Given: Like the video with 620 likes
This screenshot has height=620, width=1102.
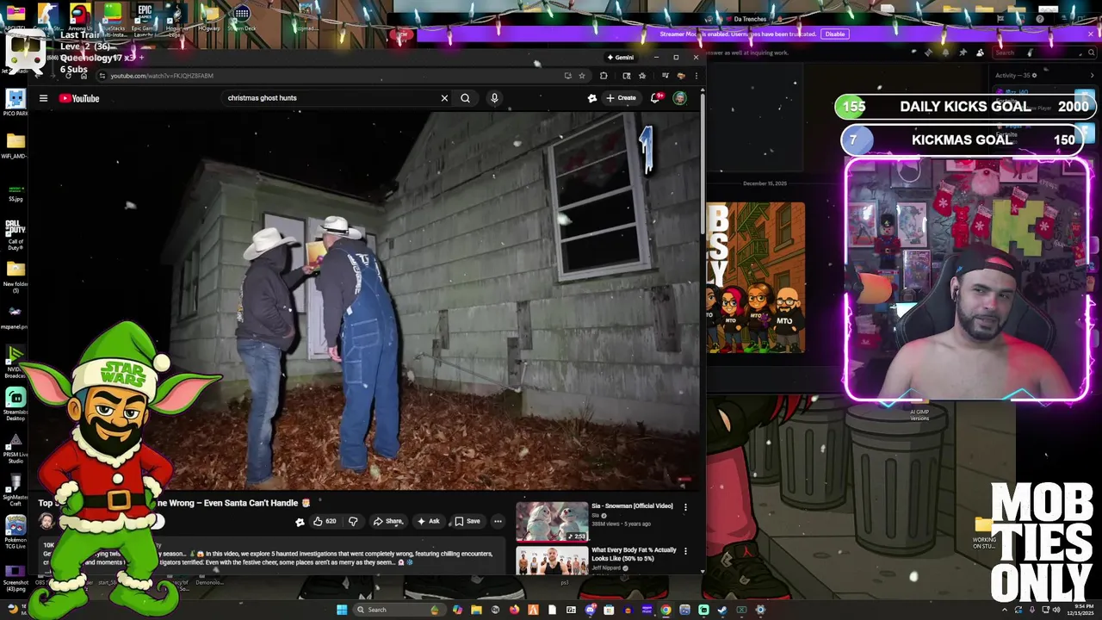Looking at the screenshot, I should click(325, 521).
